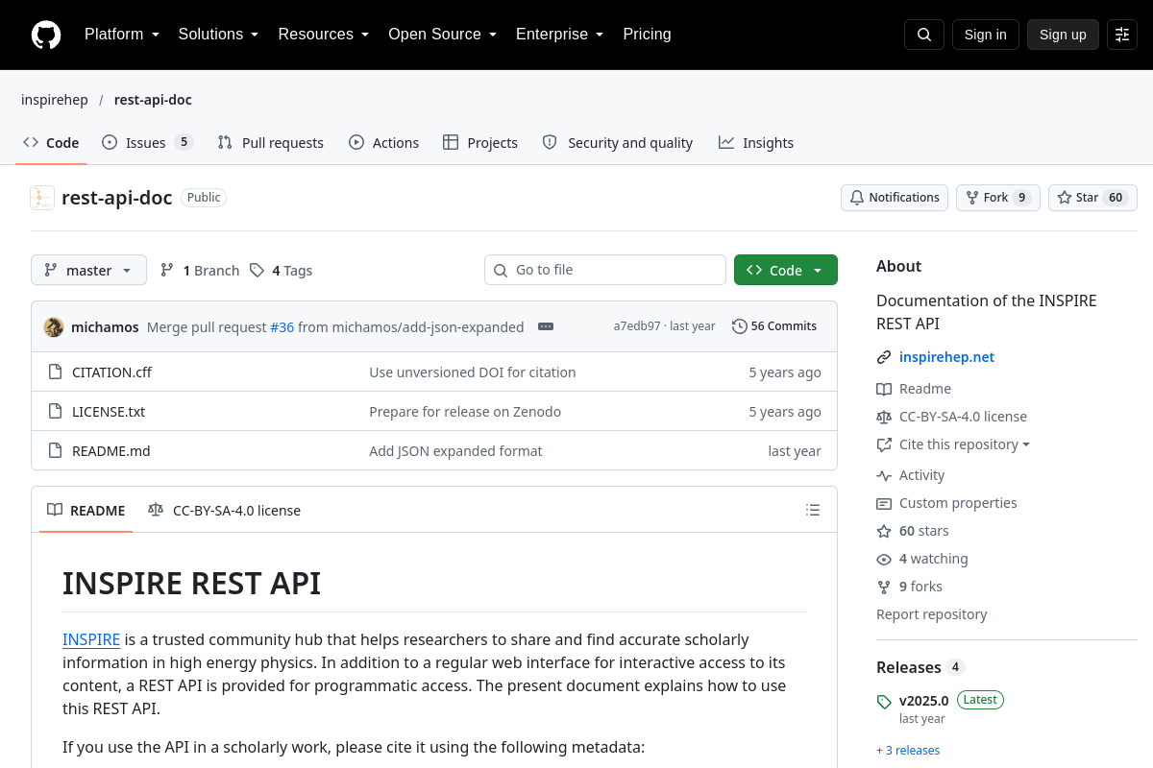Click the Notifications button
This screenshot has width=1153, height=768.
(x=895, y=198)
